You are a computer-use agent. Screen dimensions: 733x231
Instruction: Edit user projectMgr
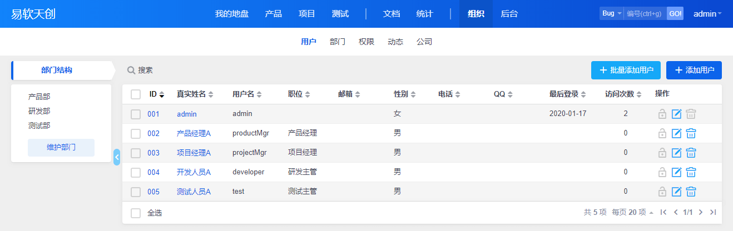tap(677, 153)
